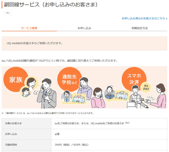Click the doctor portrait circle icon

pyautogui.click(x=67, y=97)
